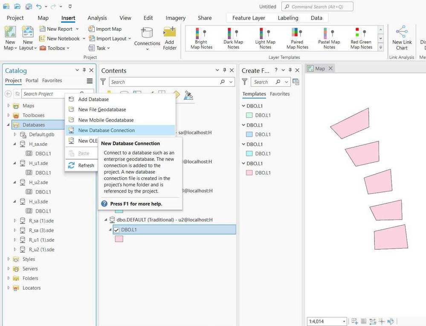This screenshot has height=326, width=426.
Task: Click the Catalog back arrow icon
Action: pyautogui.click(x=8, y=94)
